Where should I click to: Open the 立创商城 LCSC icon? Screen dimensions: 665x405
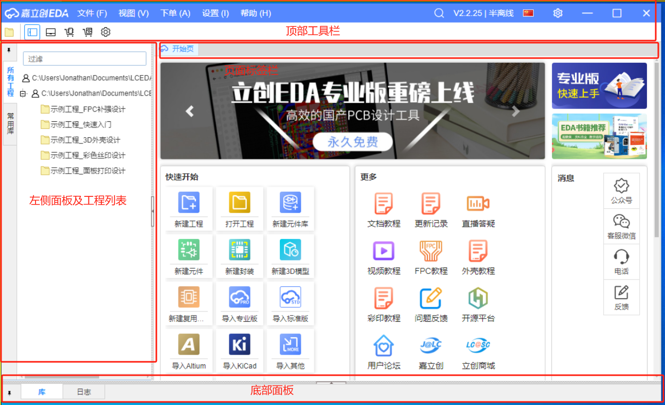click(478, 345)
